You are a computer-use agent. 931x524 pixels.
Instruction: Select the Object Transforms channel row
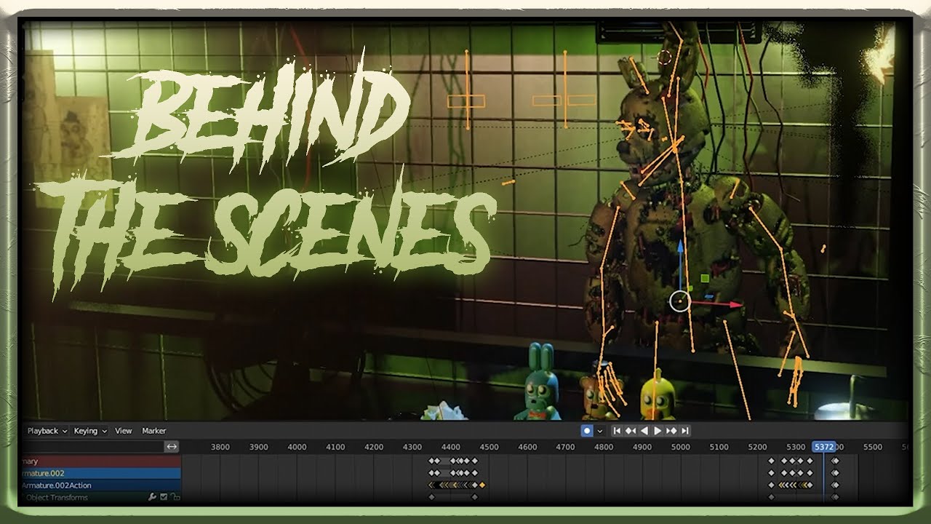[x=101, y=498]
